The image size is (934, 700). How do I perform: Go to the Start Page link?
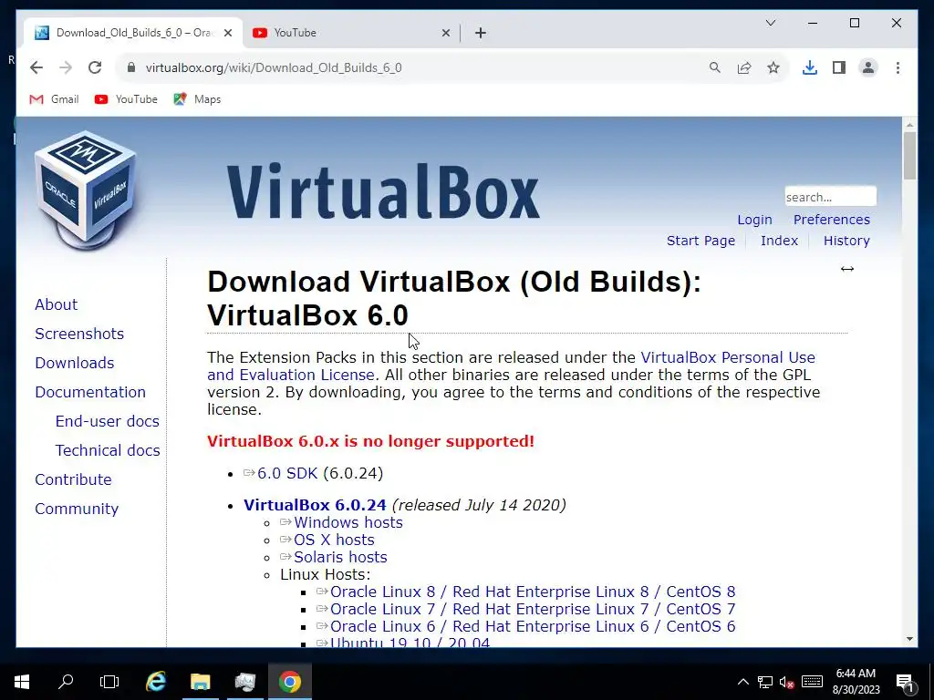(700, 241)
